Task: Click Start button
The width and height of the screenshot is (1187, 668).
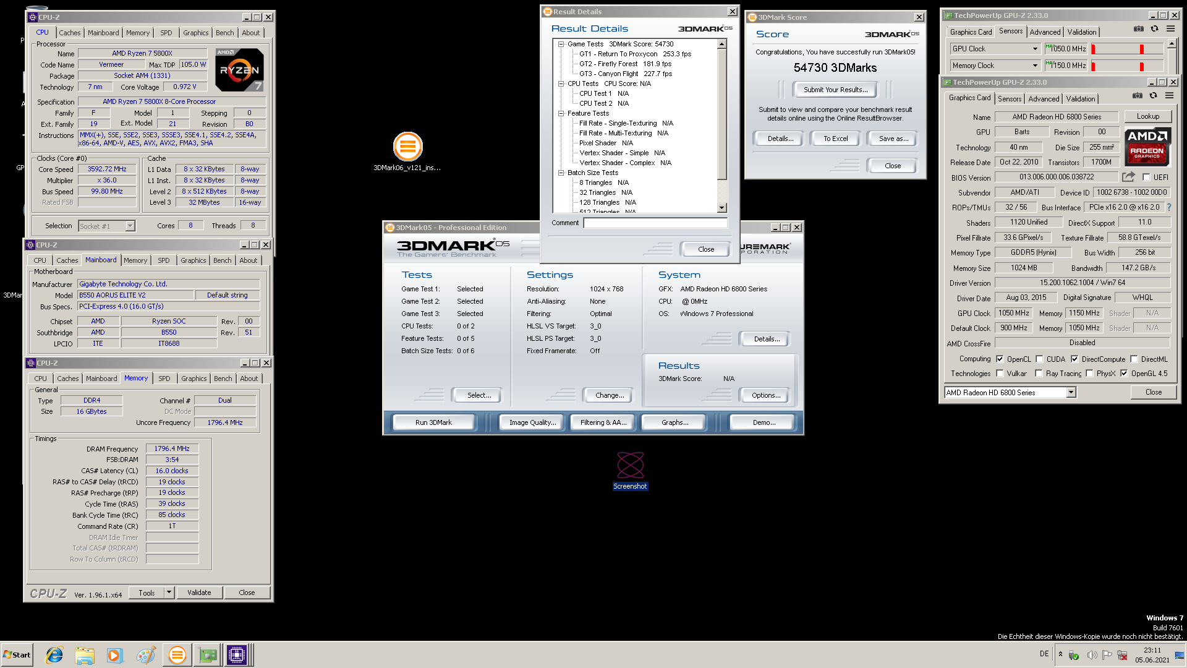Action: tap(17, 655)
